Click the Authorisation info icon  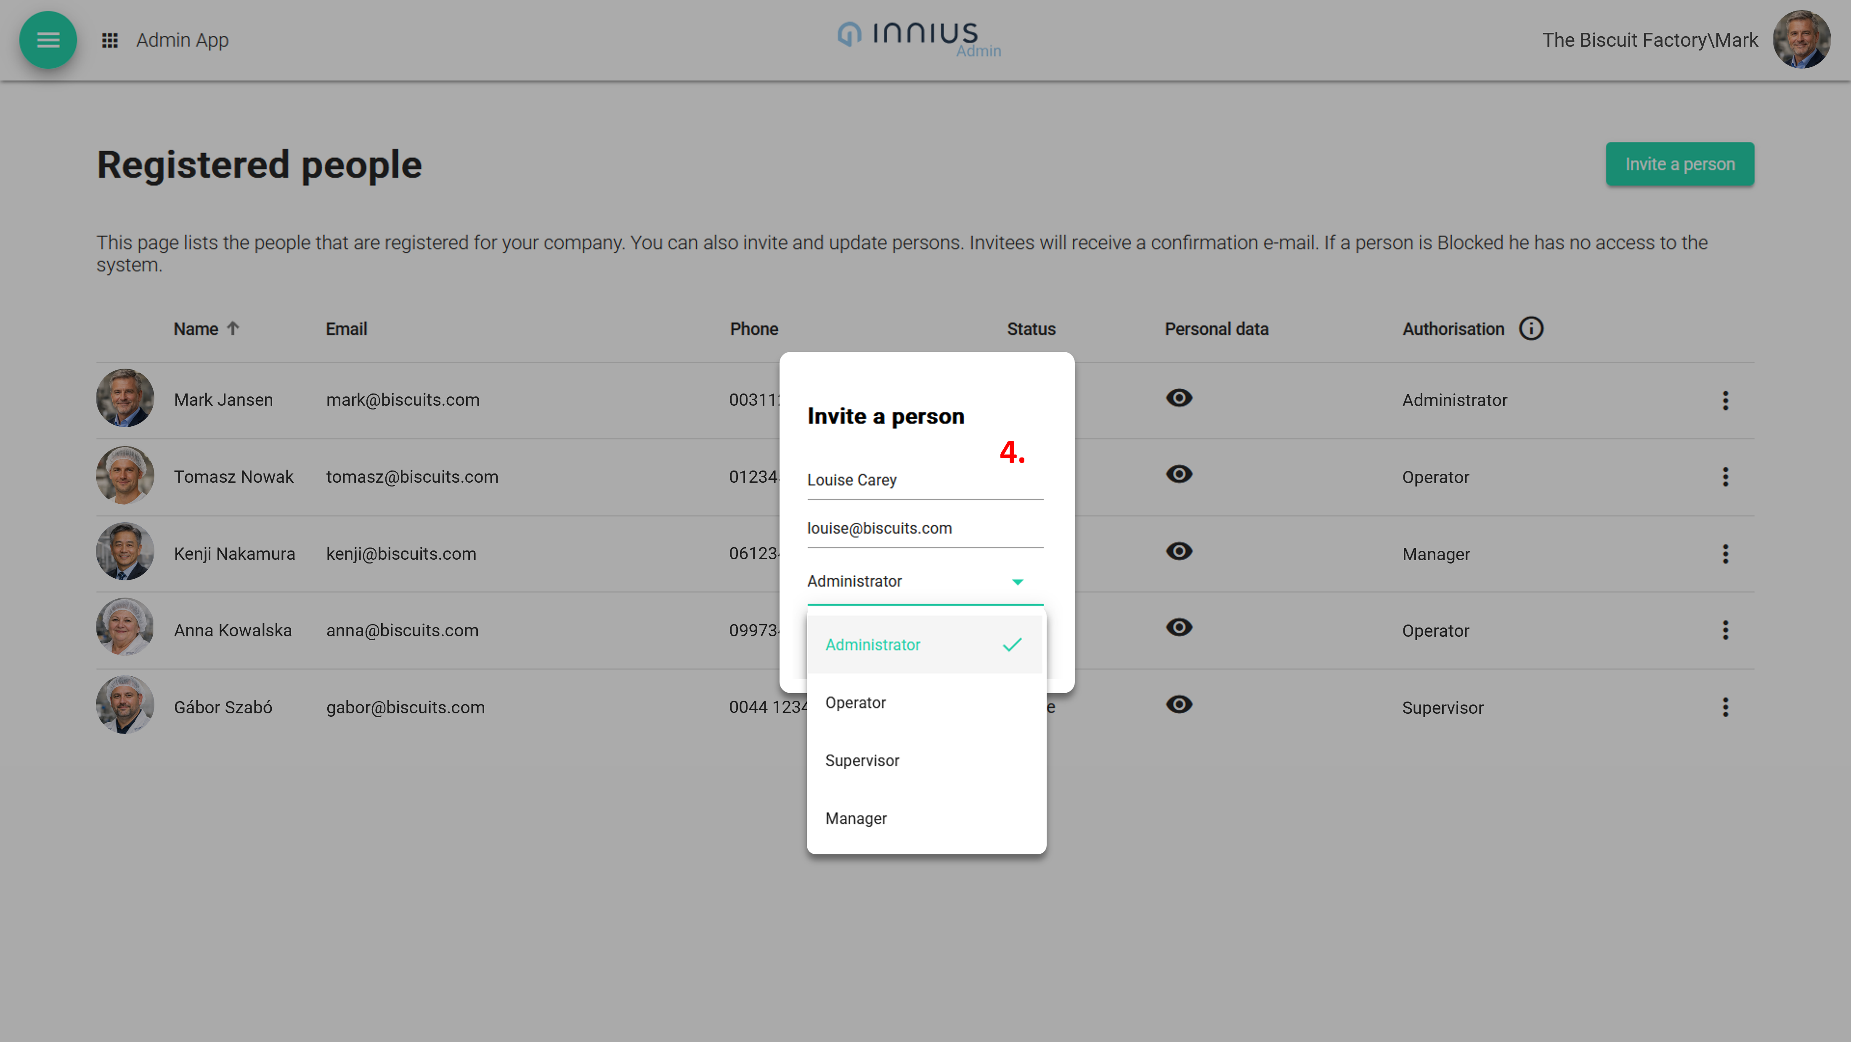(1530, 328)
